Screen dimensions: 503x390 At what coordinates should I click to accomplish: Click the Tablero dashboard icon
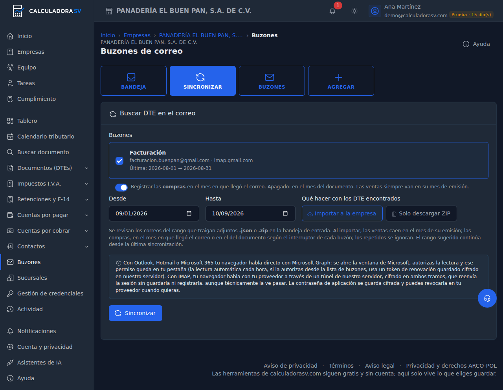(x=10, y=121)
